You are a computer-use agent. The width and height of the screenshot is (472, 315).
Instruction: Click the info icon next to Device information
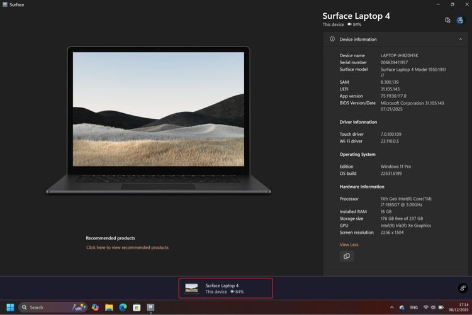click(x=332, y=39)
